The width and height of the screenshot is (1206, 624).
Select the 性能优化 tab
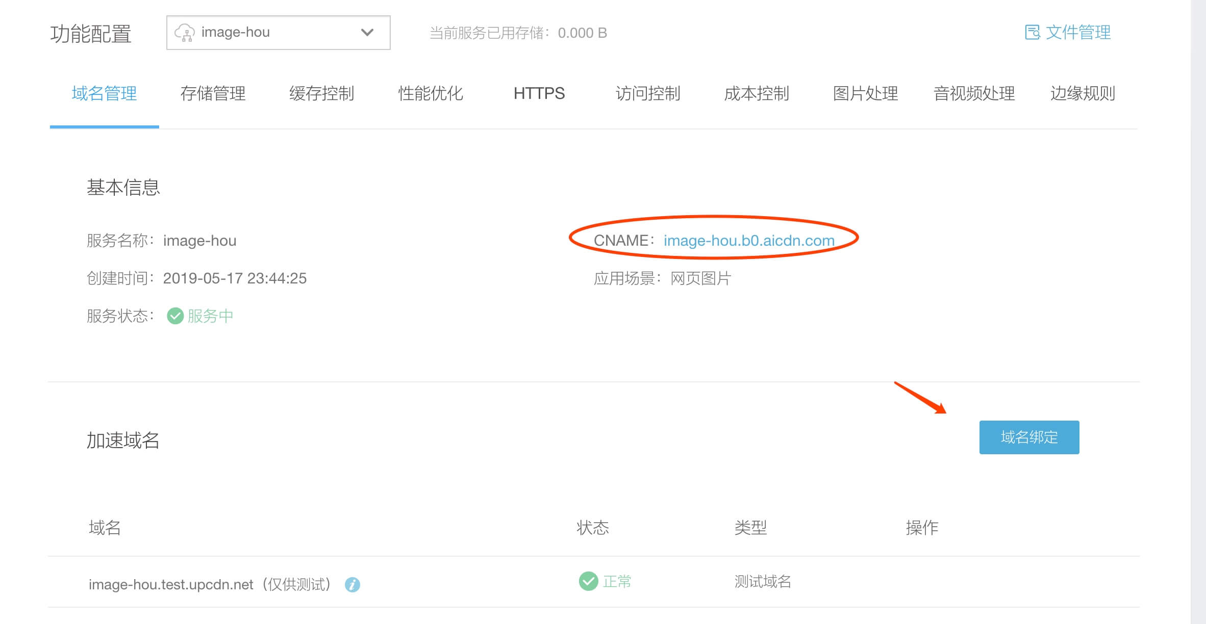[x=430, y=93]
